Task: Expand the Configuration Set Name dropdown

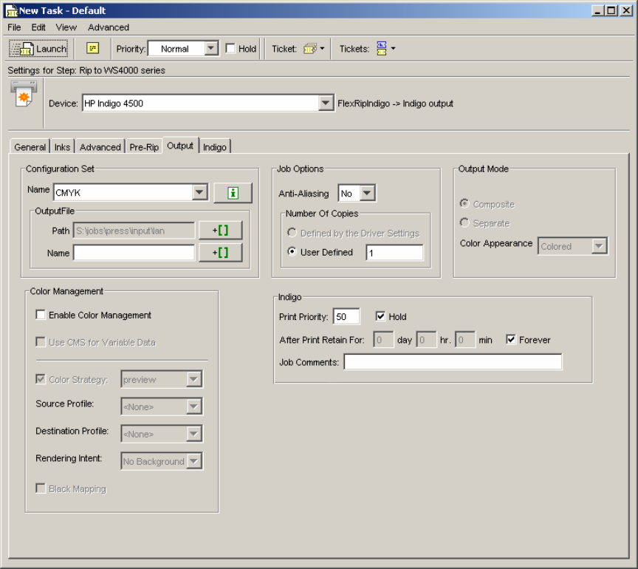Action: (199, 193)
